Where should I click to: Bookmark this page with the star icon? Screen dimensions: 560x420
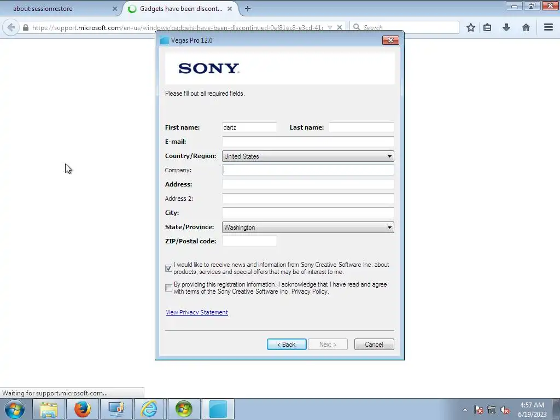tap(471, 27)
